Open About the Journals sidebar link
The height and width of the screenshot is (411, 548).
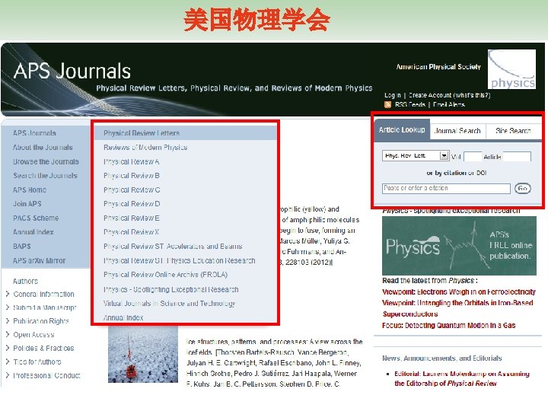pos(43,148)
